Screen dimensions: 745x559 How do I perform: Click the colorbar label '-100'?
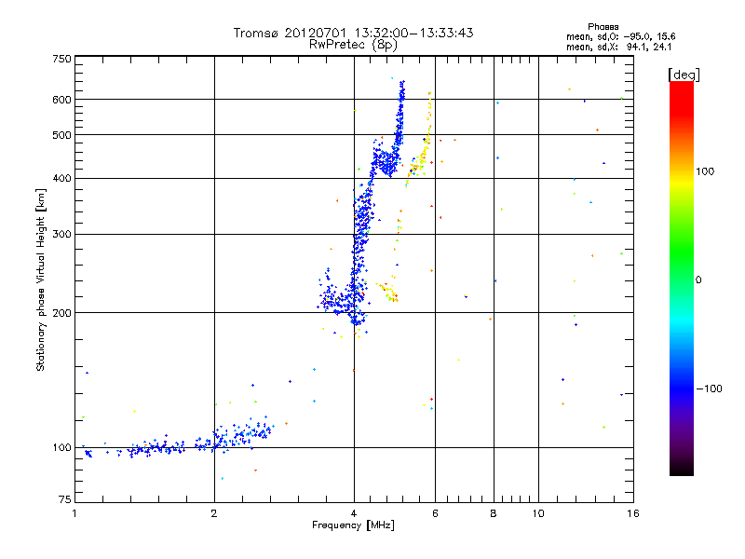tap(709, 389)
